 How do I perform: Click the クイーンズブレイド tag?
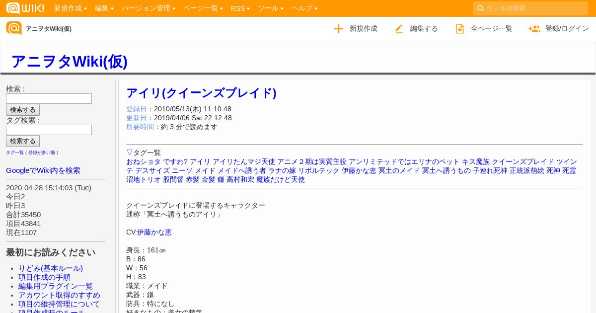(523, 161)
